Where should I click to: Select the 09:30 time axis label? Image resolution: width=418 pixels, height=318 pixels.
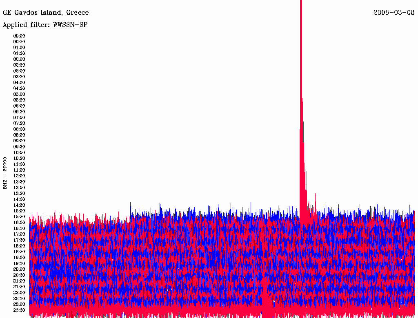click(19, 147)
